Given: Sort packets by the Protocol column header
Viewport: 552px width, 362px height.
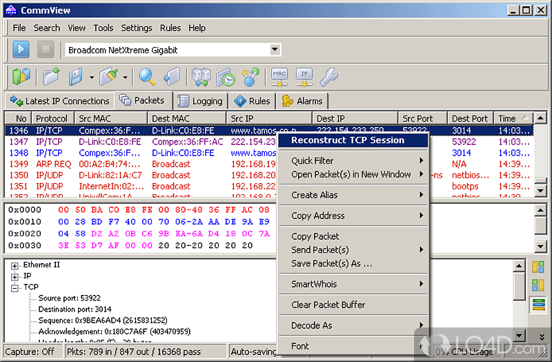Looking at the screenshot, I should tap(52, 119).
